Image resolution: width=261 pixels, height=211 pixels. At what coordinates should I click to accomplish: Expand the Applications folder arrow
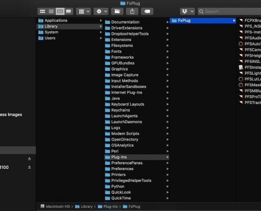point(101,20)
